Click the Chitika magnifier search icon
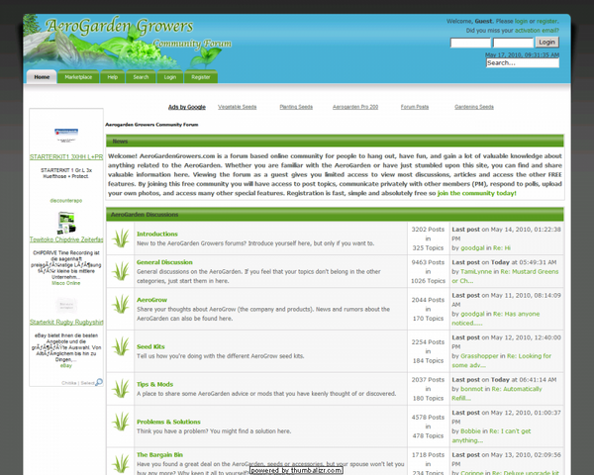594x475 pixels. 99,382
